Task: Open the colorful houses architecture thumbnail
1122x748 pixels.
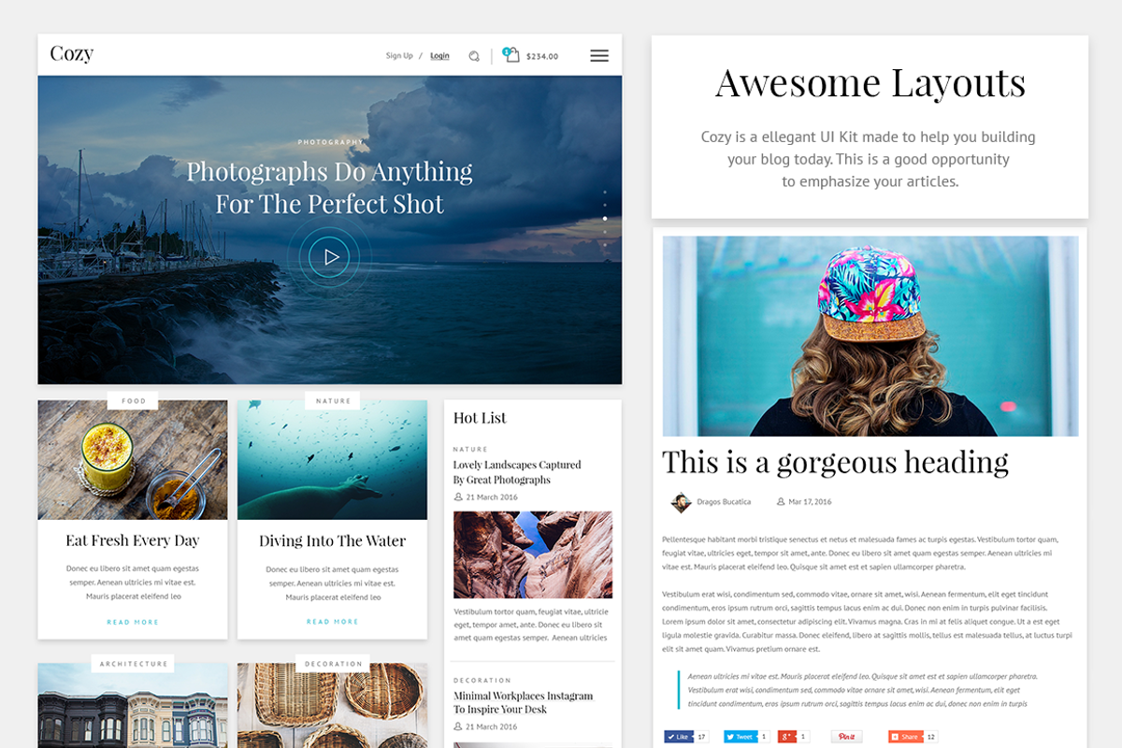Action: [x=133, y=706]
